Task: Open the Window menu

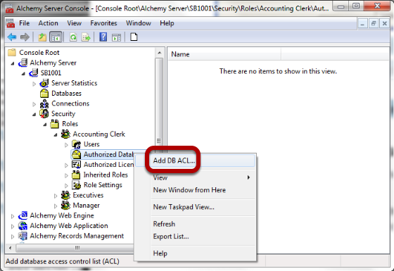Action: coord(139,23)
